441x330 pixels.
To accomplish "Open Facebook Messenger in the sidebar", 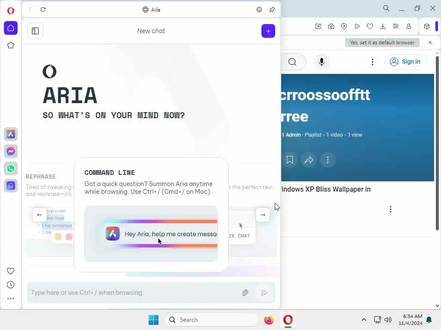I will tap(11, 151).
